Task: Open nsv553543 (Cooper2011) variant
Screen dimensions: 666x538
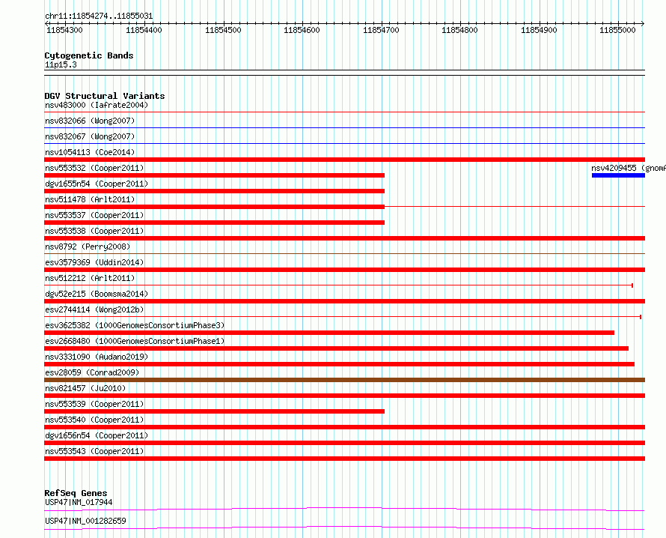Action: 94,451
